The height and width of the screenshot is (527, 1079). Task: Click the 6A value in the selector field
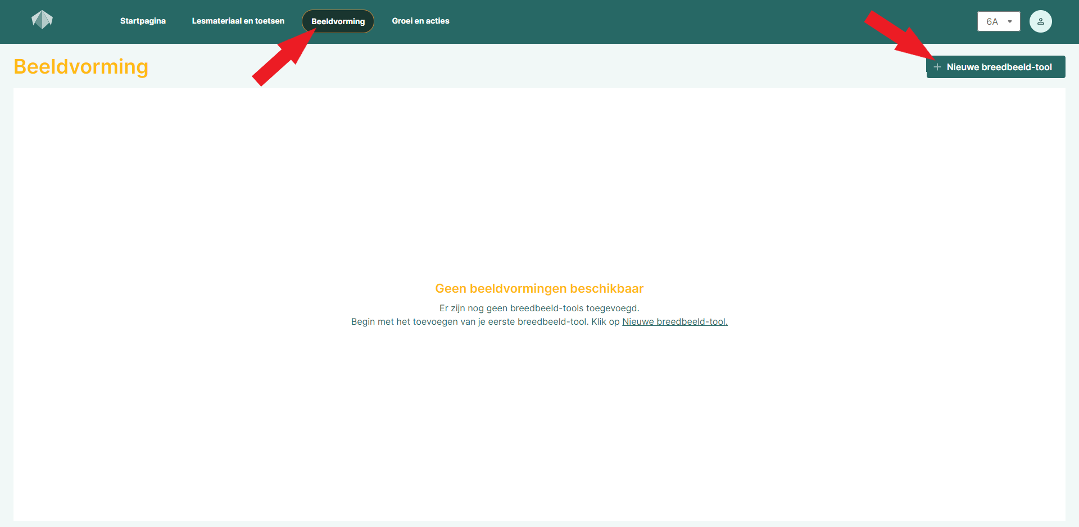pos(992,21)
